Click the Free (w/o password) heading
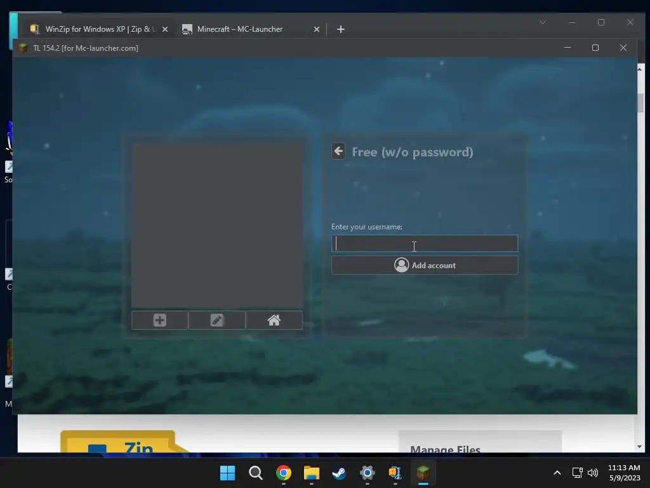 pos(413,152)
